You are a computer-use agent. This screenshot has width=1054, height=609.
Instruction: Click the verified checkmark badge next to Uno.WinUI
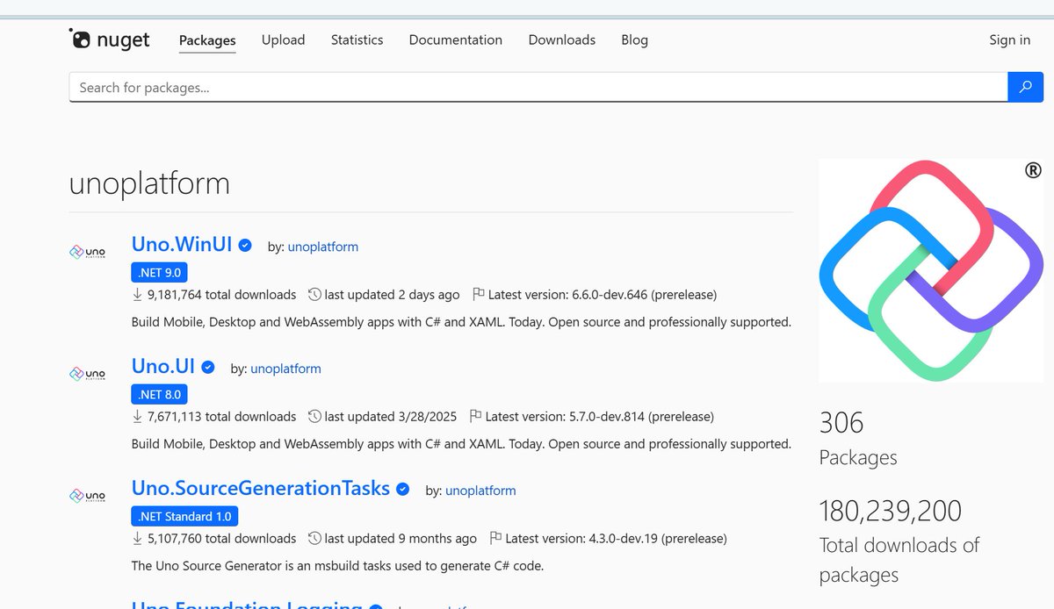247,246
